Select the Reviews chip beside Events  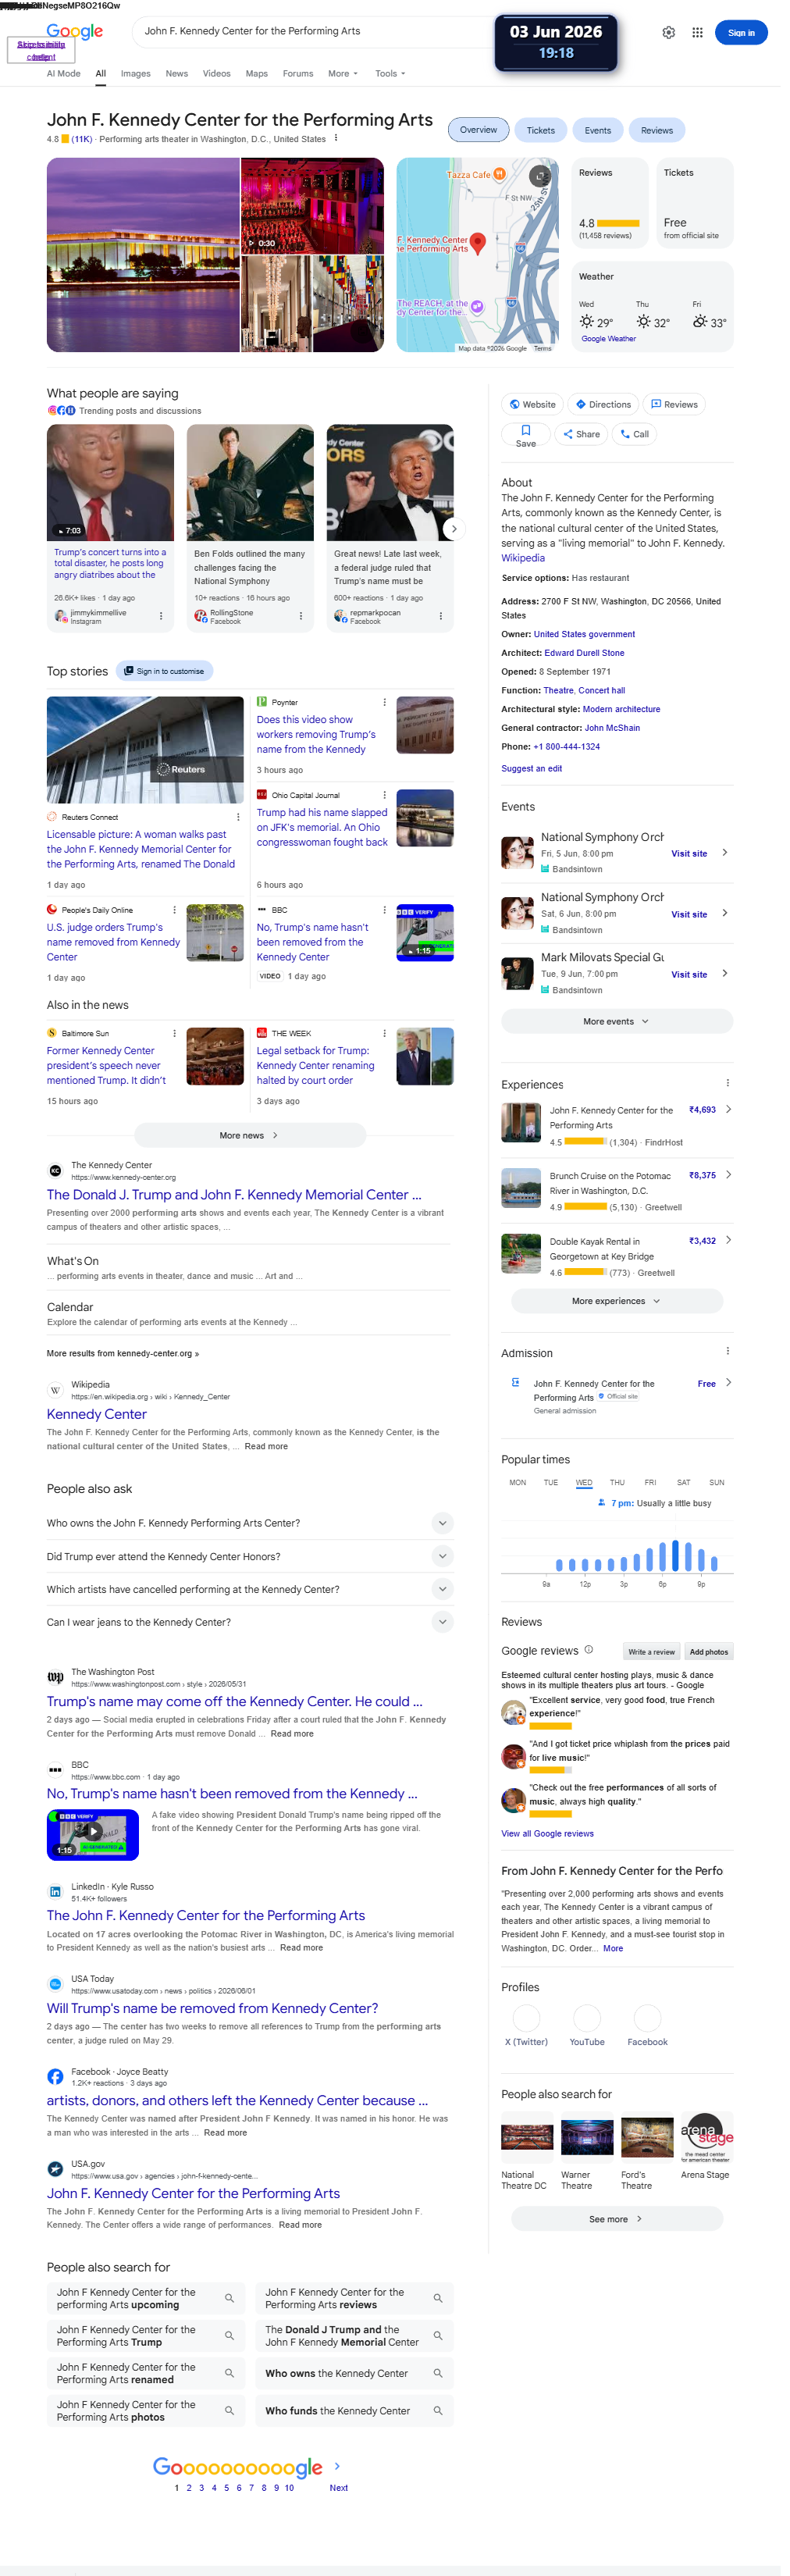(657, 130)
